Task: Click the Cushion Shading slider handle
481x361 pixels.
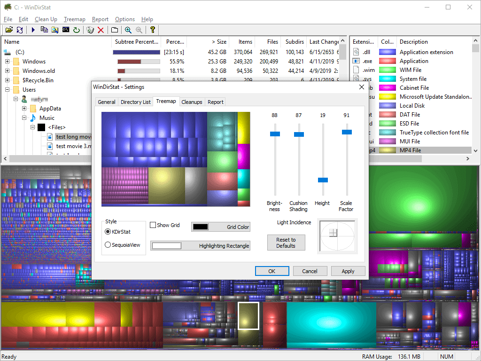Action: [x=299, y=134]
